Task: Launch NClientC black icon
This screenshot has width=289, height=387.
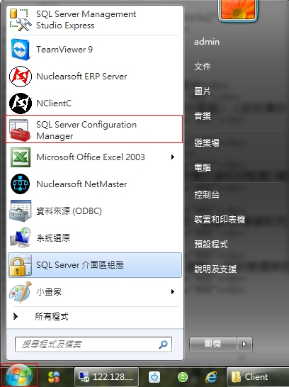Action: click(21, 103)
